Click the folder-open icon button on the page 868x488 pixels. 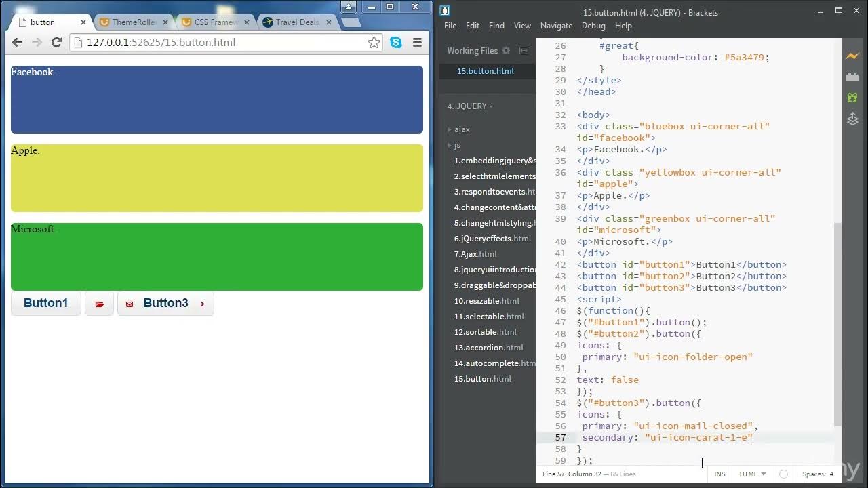[100, 304]
